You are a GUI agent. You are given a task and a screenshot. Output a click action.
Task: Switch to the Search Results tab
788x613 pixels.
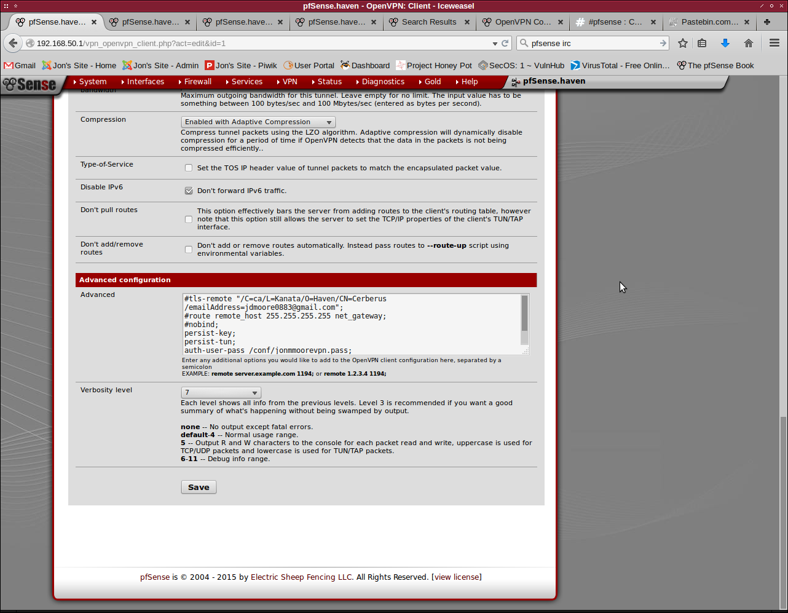point(428,22)
